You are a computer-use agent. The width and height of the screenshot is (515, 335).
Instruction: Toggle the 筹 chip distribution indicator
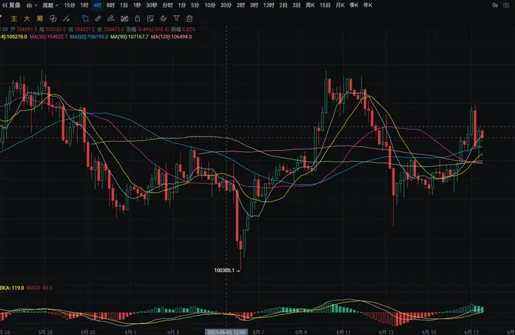[x=40, y=19]
